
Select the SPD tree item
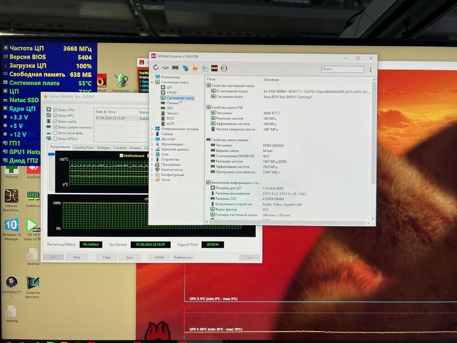(170, 108)
